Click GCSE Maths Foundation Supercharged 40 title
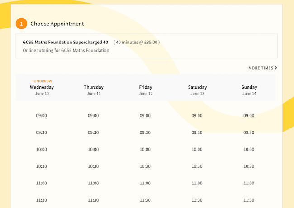Screen dimensions: 294x208 click(x=65, y=42)
